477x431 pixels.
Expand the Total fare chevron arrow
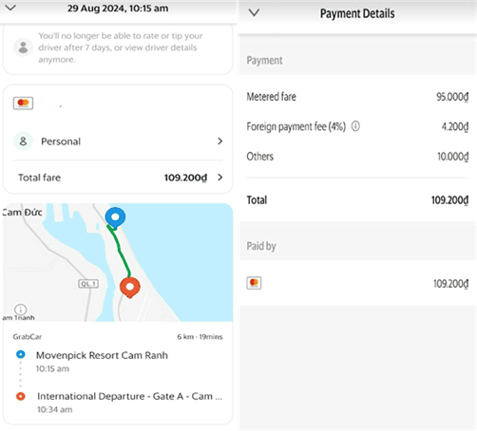click(x=220, y=178)
